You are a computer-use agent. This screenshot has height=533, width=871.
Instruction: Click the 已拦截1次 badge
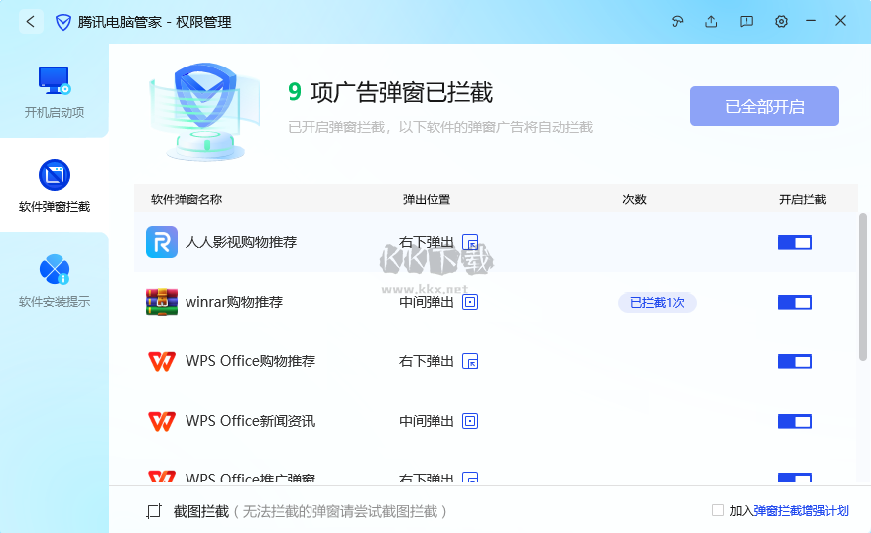[x=657, y=303]
